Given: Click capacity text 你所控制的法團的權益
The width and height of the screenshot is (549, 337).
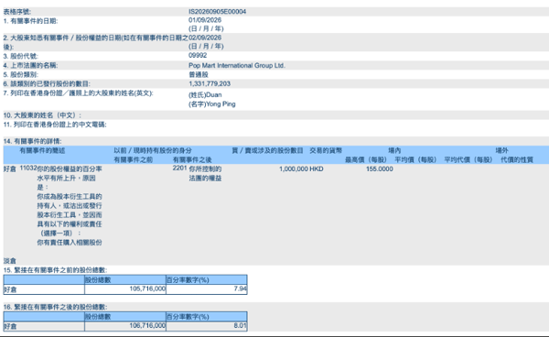Looking at the screenshot, I should pos(206,173).
